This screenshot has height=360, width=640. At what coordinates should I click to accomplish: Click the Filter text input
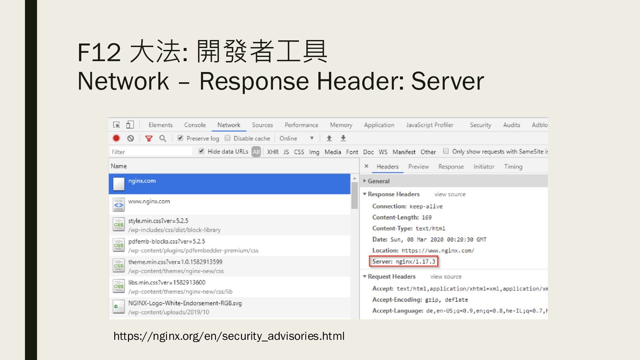tap(151, 152)
